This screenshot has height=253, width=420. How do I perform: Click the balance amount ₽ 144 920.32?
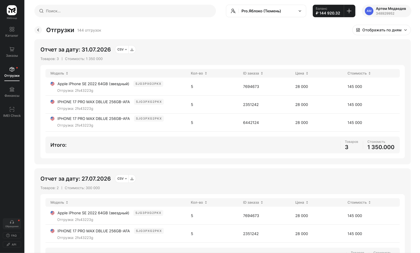click(x=328, y=13)
